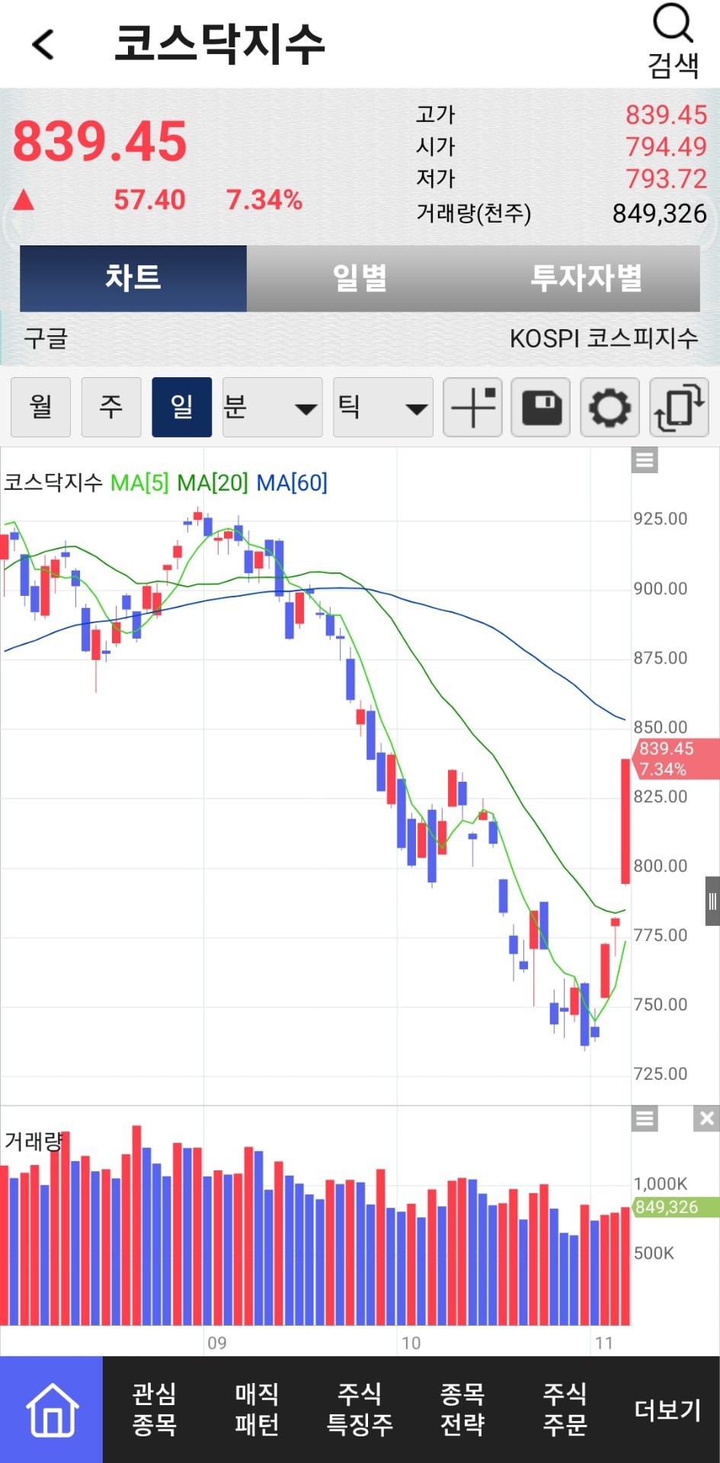This screenshot has height=1463, width=720.
Task: Tap the 코스닥지수 page title
Action: click(219, 43)
